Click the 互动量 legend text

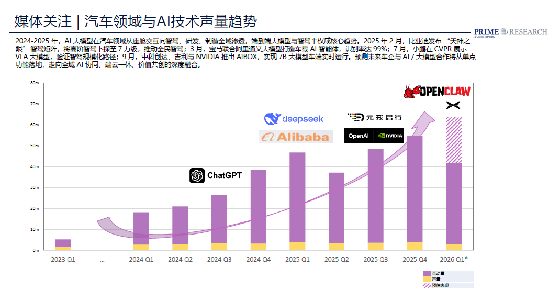tap(438, 273)
